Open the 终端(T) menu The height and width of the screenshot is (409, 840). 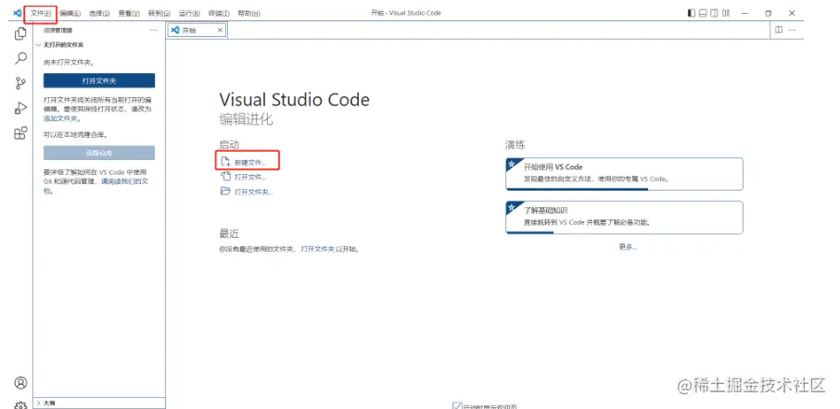[219, 13]
